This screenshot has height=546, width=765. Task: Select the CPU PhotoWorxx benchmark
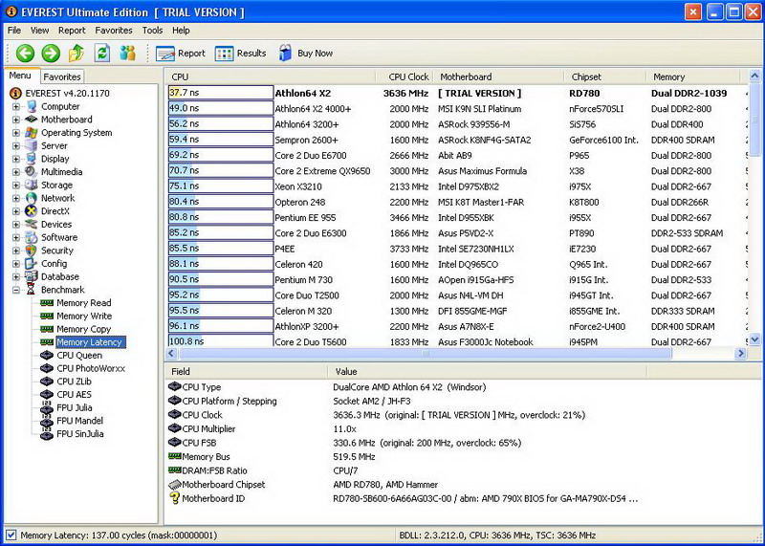(91, 368)
